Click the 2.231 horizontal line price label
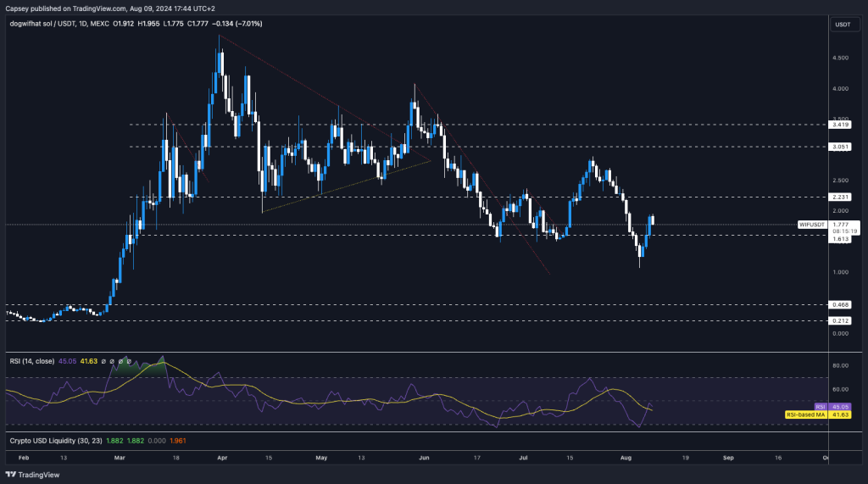The width and height of the screenshot is (868, 484). click(x=841, y=197)
